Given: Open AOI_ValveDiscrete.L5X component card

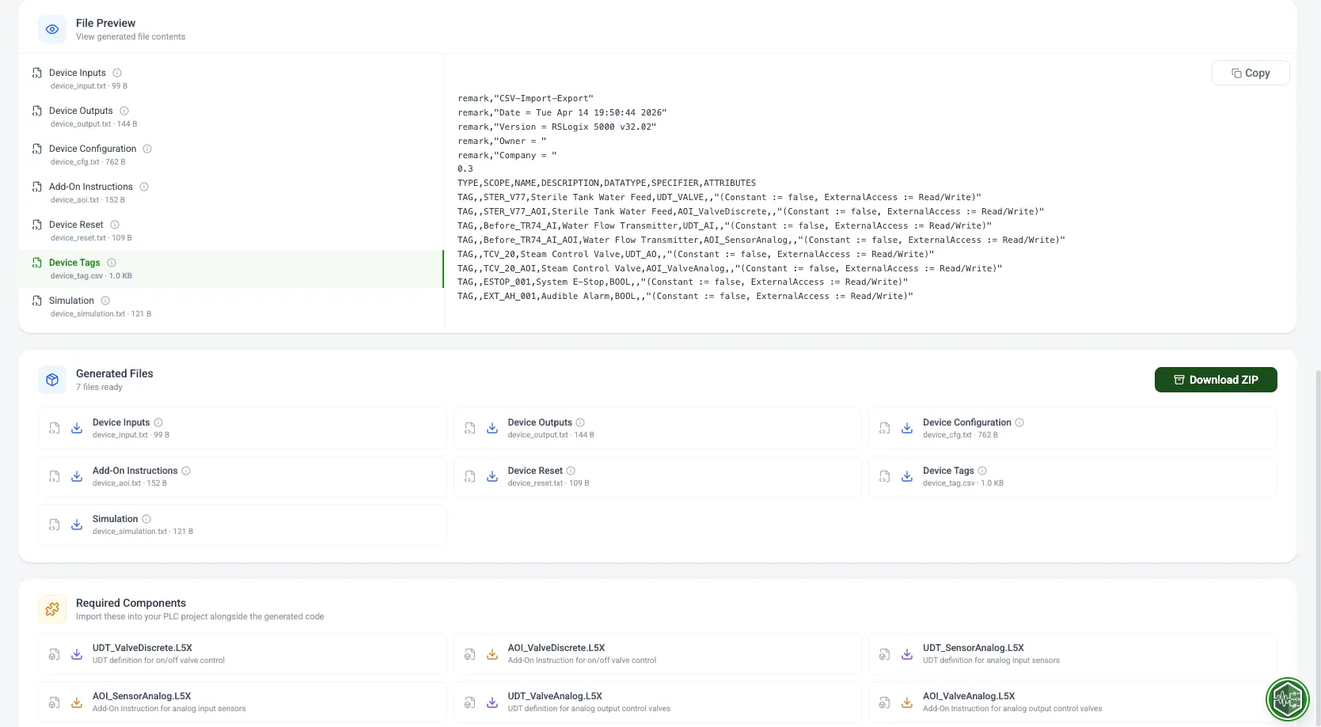Looking at the screenshot, I should pyautogui.click(x=658, y=654).
